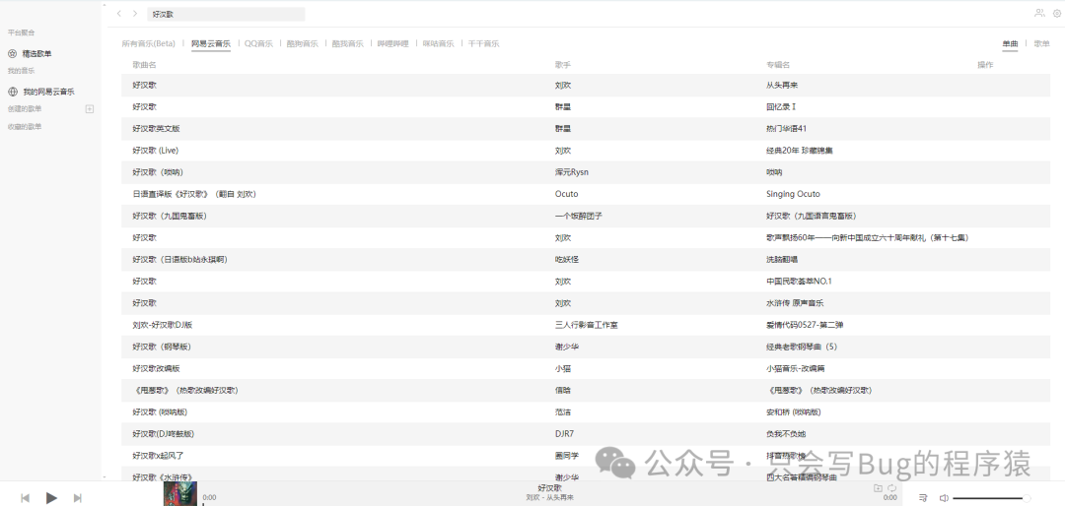Screen dimensions: 1065x506
Task: Select the 歌单 result type tab
Action: point(1041,43)
